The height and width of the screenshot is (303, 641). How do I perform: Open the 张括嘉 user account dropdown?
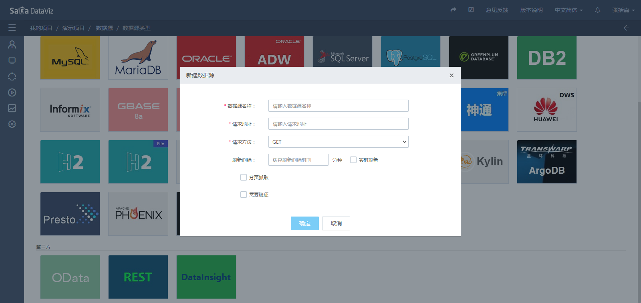pos(623,10)
